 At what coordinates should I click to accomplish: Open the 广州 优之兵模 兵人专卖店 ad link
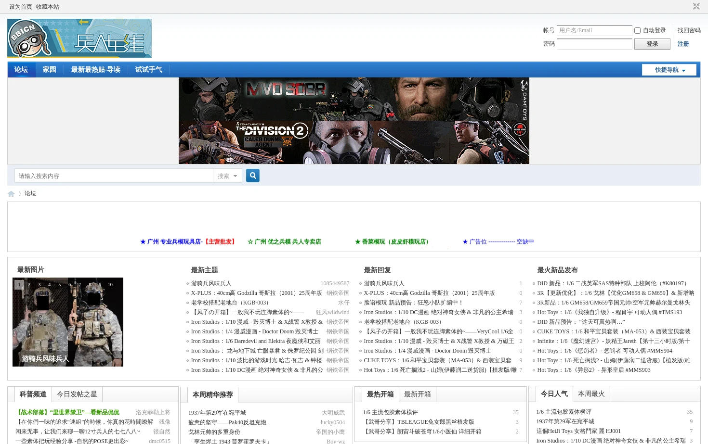pos(284,241)
